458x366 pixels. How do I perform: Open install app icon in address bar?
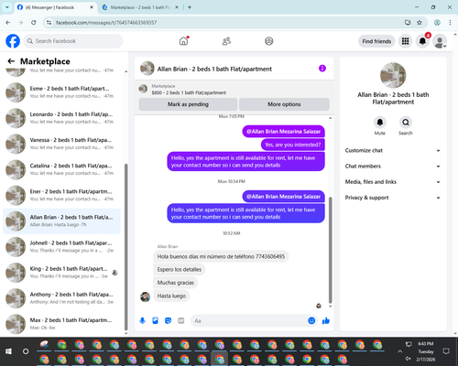click(408, 22)
